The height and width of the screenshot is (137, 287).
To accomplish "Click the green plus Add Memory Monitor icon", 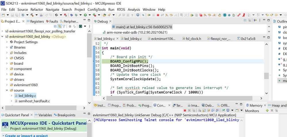I will click(267, 110).
